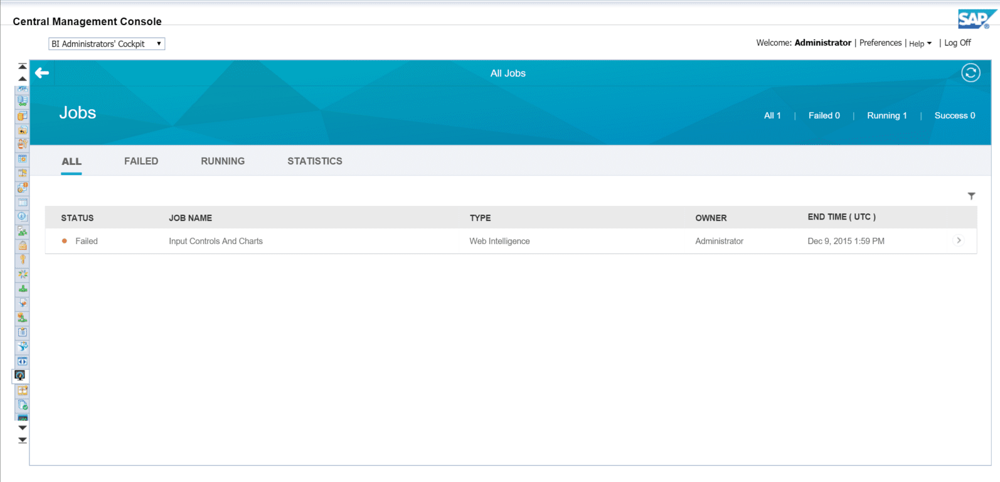Viewport: 1000px width, 482px height.
Task: Show Failed 0 jobs in header
Action: click(x=824, y=115)
